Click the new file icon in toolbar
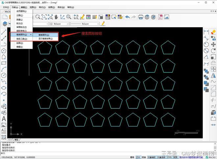This screenshot has width=217, height=159. [5, 17]
